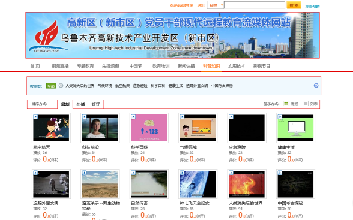Filter by 气候环境 category

[x=105, y=86]
